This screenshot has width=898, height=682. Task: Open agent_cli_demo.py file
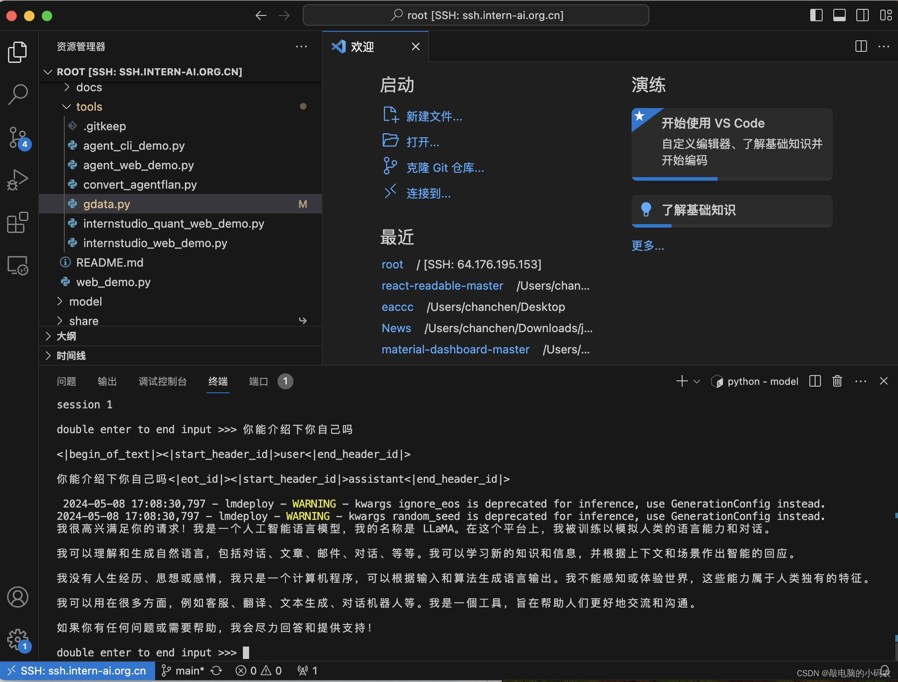tap(180, 146)
